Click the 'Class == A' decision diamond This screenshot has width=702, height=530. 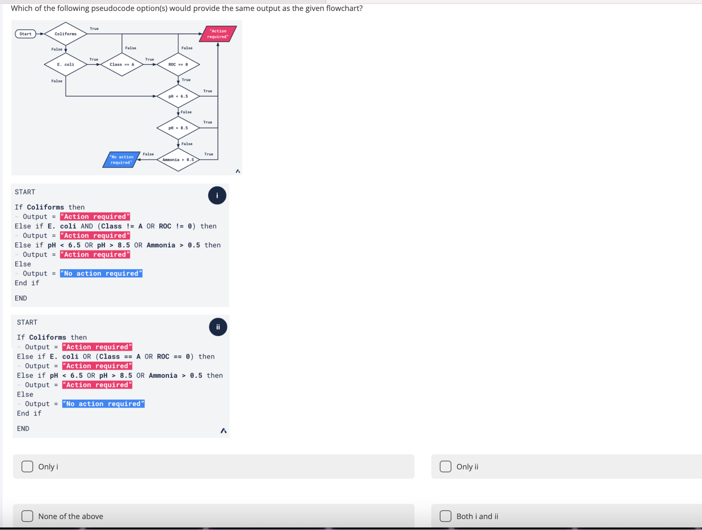(122, 64)
